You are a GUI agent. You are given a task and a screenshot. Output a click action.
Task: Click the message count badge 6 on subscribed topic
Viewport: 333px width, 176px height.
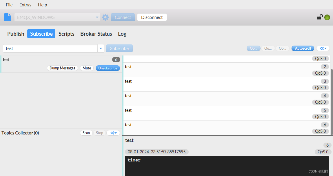pyautogui.click(x=116, y=60)
